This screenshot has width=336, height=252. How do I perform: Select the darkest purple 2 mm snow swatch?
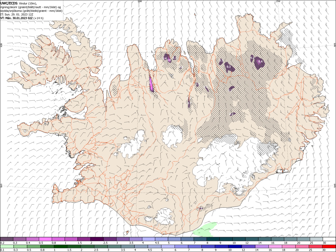97,239
